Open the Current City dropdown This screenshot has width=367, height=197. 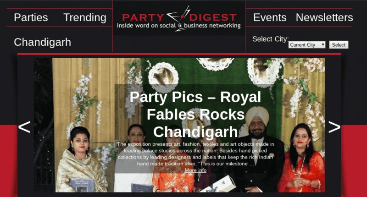point(307,44)
